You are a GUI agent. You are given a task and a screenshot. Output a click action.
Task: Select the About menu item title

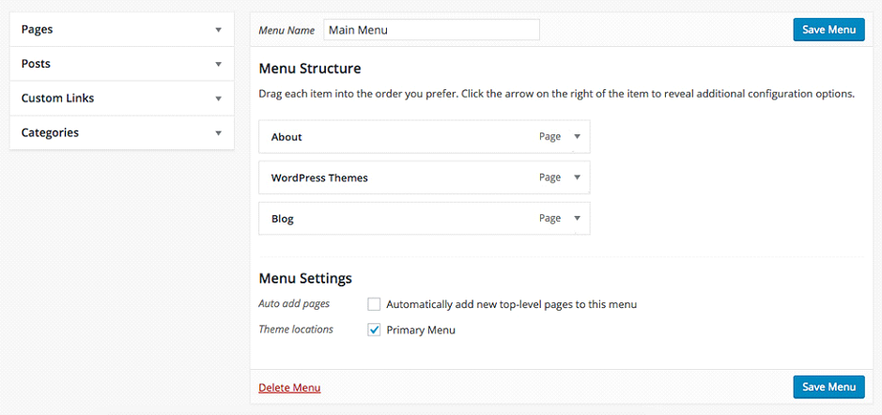tap(286, 137)
